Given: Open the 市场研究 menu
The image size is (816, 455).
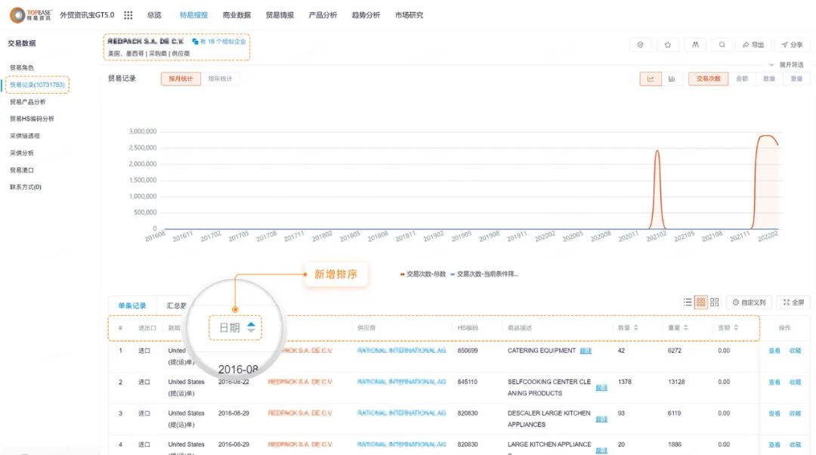Looking at the screenshot, I should tap(409, 15).
